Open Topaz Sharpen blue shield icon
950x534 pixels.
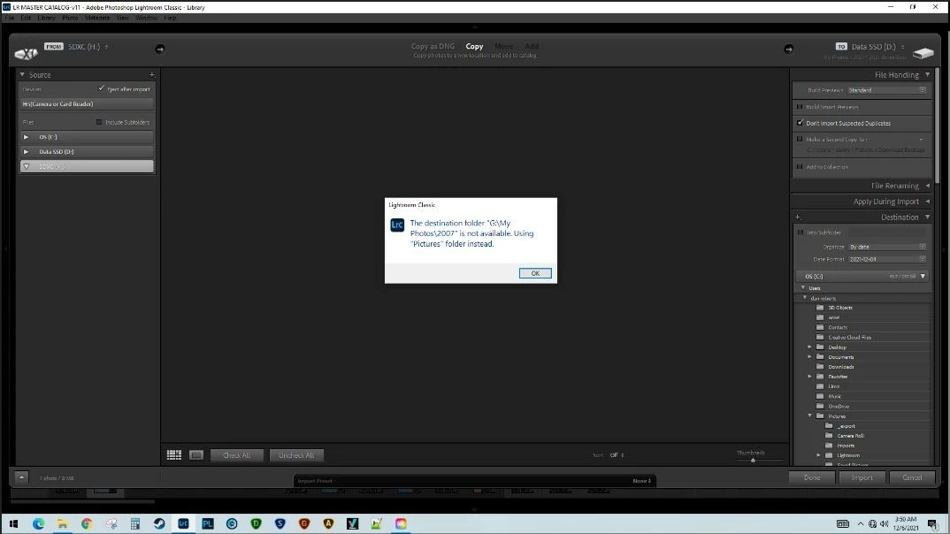[x=280, y=523]
